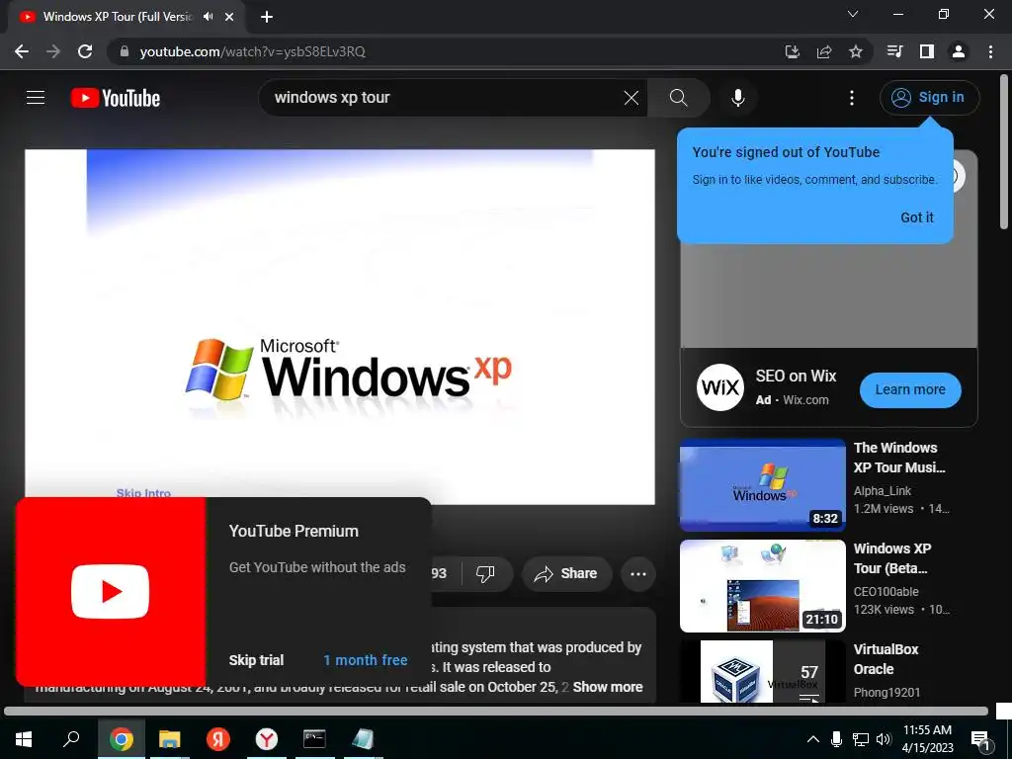Click the horizontal page scrollbar
Image resolution: width=1012 pixels, height=759 pixels.
pos(496,712)
